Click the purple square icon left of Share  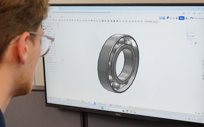(x=160, y=18)
